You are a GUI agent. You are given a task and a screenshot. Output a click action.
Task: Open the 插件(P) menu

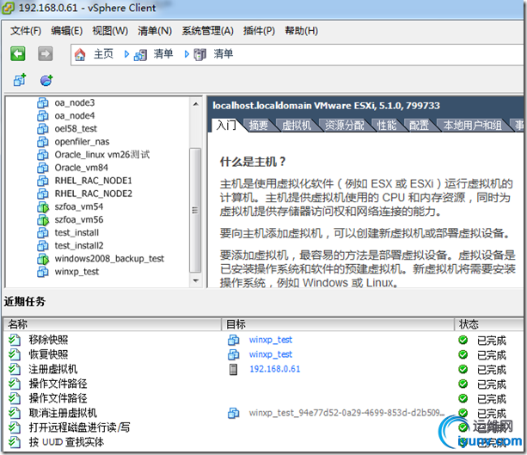[259, 31]
